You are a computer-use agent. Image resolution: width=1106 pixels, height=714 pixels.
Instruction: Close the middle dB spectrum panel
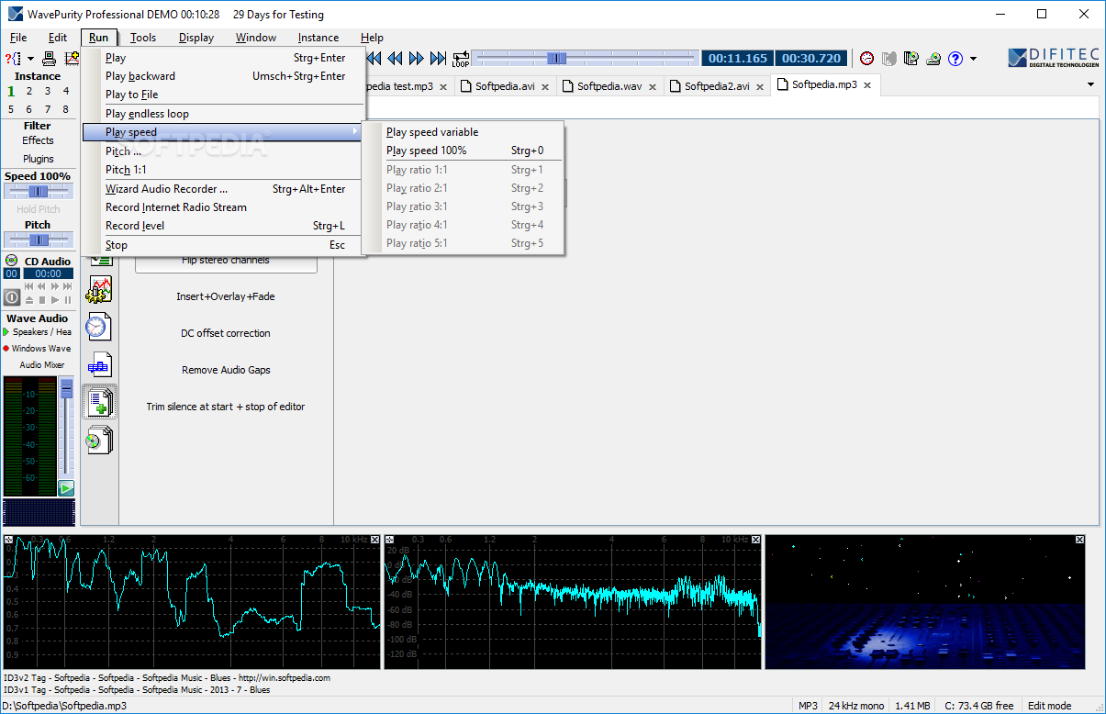755,540
